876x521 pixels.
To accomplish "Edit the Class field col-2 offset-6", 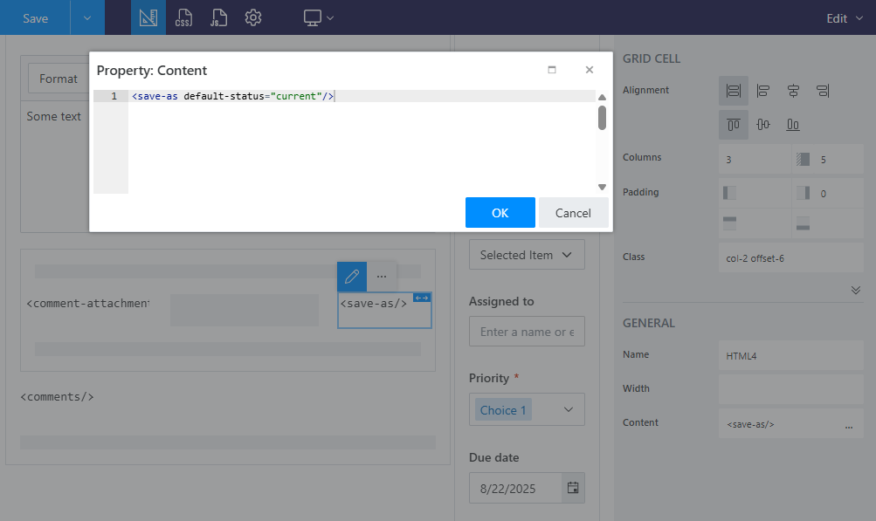I will pos(791,258).
